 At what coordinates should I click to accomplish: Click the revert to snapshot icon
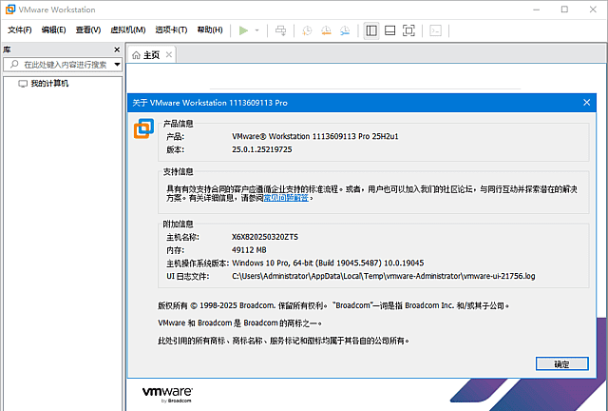(x=326, y=30)
